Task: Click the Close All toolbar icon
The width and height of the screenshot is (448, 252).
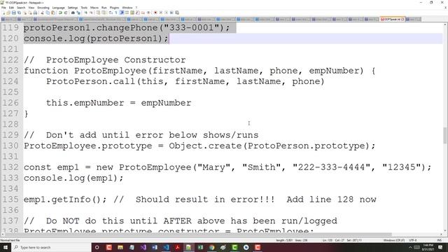Action: coord(30,13)
